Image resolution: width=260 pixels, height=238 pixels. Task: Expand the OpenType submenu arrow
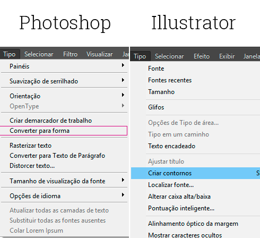click(x=123, y=106)
